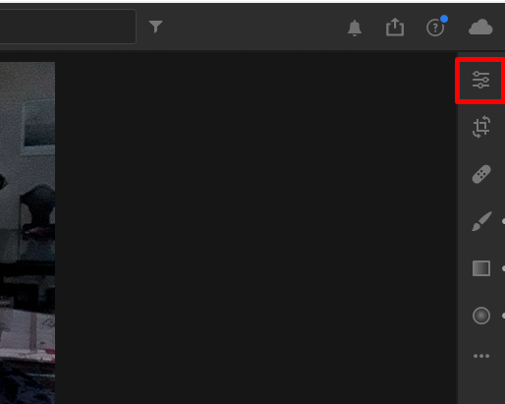Image resolution: width=505 pixels, height=404 pixels.
Task: Open the Edit sliders panel
Action: pyautogui.click(x=480, y=80)
